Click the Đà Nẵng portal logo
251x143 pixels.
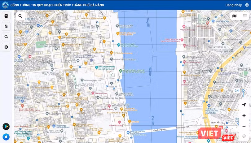pyautogui.click(x=5, y=5)
